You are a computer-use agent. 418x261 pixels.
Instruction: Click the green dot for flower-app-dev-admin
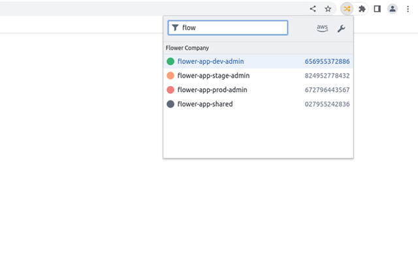[170, 61]
